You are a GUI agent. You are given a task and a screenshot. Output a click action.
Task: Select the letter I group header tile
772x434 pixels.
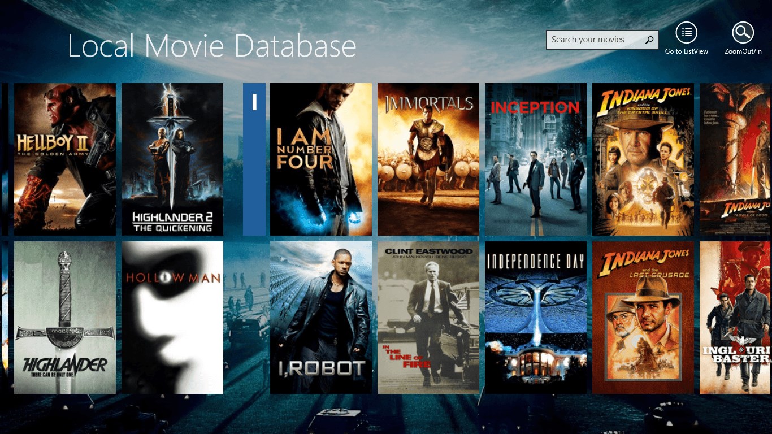pos(254,159)
